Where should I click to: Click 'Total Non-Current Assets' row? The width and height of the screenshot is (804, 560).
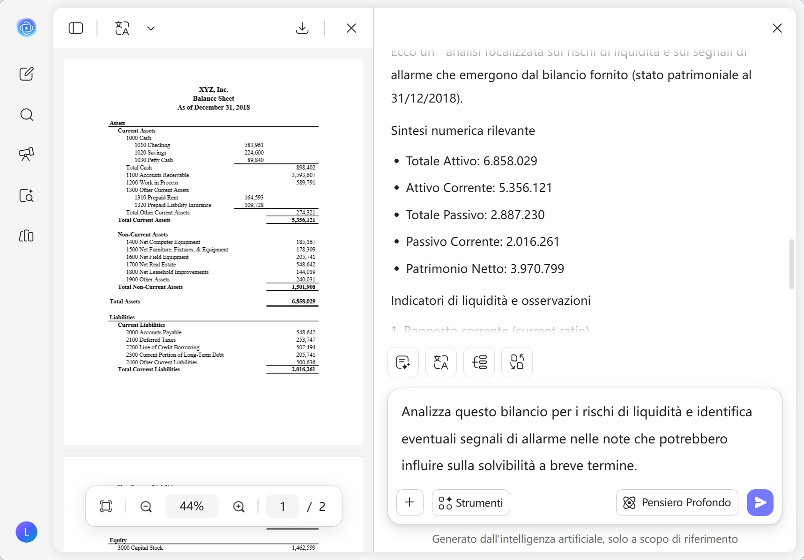217,287
